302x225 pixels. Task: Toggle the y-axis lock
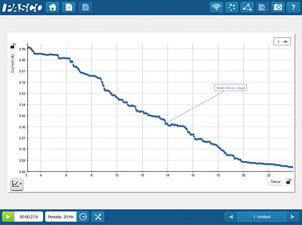[13, 46]
